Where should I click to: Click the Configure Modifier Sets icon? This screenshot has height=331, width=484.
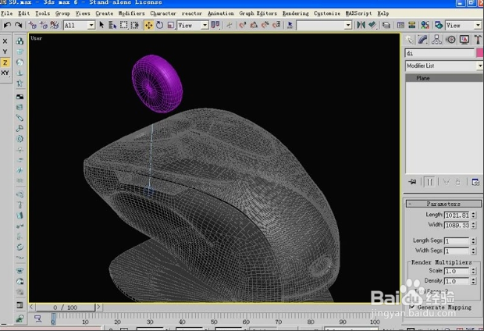[475, 182]
